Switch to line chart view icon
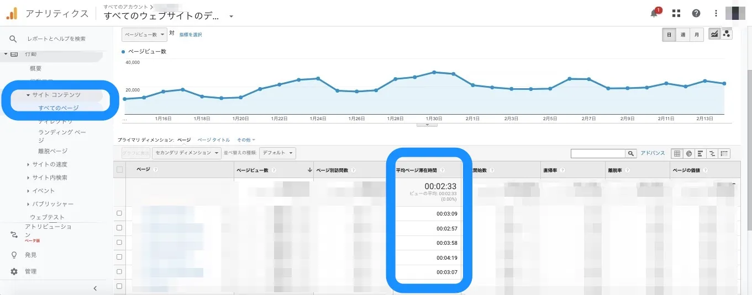Screen dimensions: 752x295 [714, 34]
